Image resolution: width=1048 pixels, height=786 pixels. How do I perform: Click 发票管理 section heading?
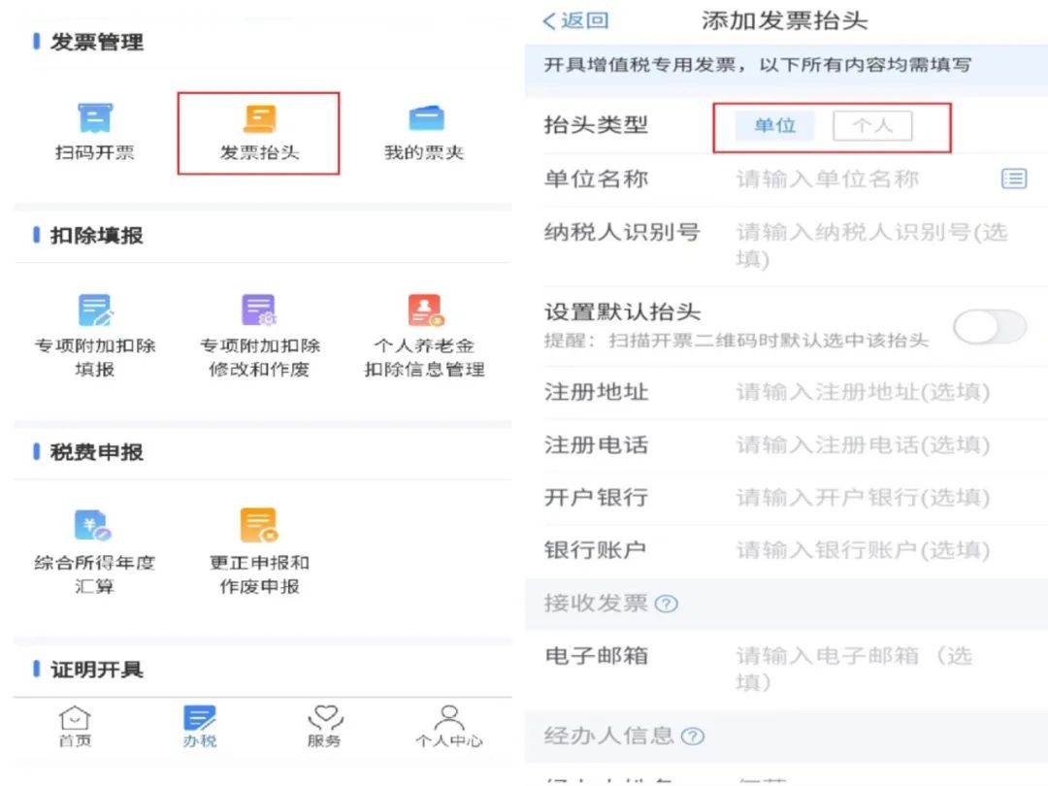tap(97, 42)
